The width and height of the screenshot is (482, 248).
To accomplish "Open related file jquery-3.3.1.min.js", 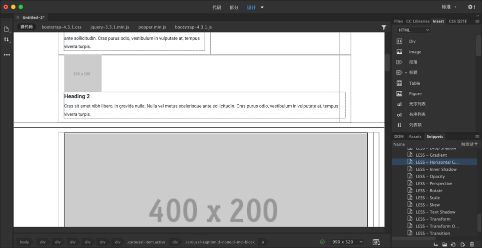I will point(110,27).
